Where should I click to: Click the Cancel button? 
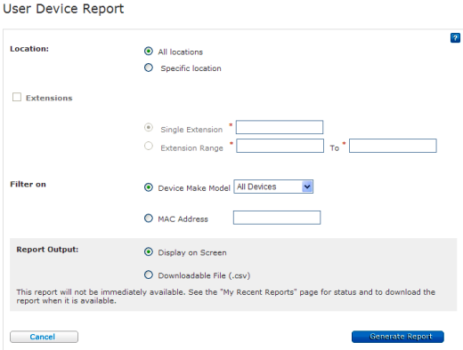pyautogui.click(x=44, y=337)
